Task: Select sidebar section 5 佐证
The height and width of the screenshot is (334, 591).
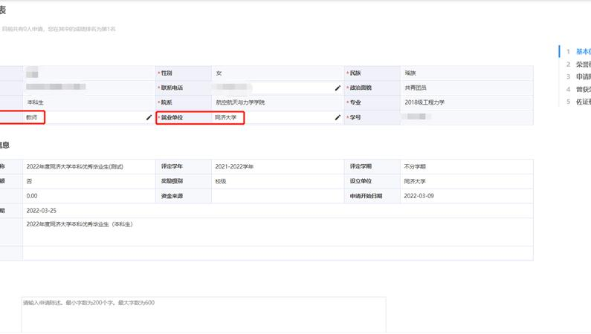Action: coord(578,102)
